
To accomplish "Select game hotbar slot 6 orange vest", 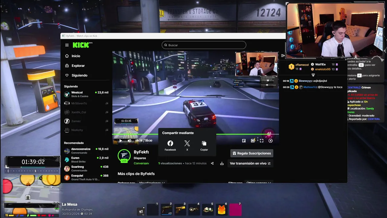I will [x=222, y=210].
